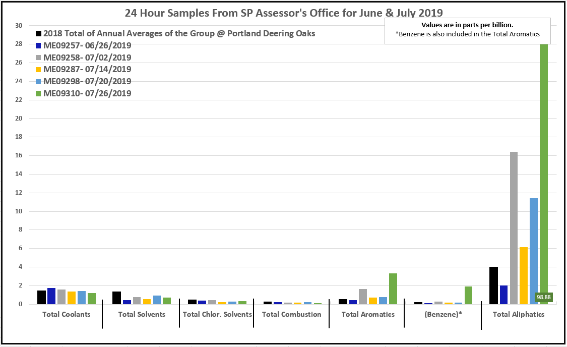The height and width of the screenshot is (347, 567).
Task: Select the Total Chlor. Solvents axis label
Action: [217, 314]
